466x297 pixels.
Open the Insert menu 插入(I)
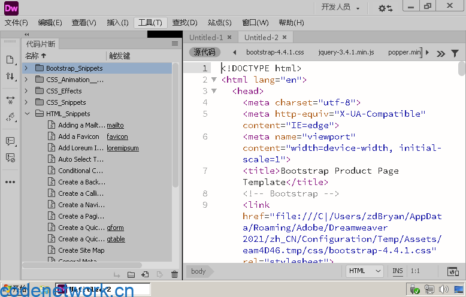pos(117,23)
